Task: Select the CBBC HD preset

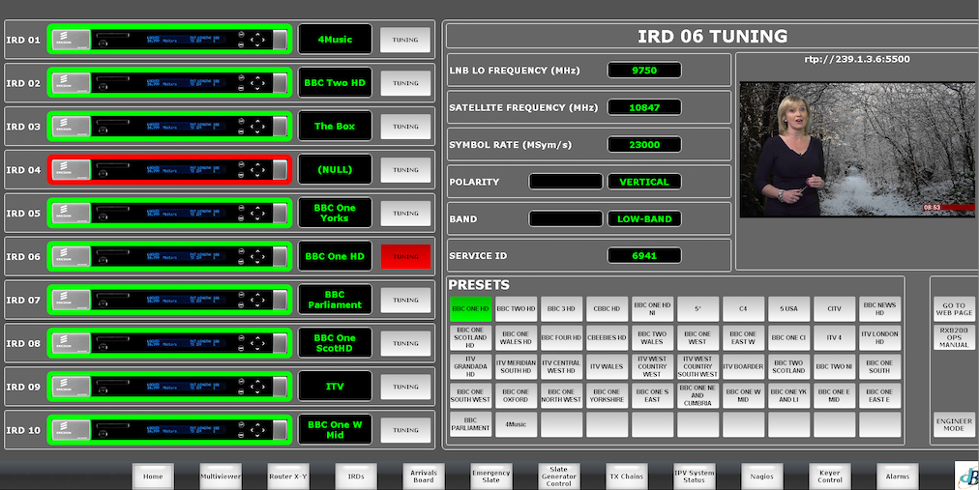Action: (607, 308)
